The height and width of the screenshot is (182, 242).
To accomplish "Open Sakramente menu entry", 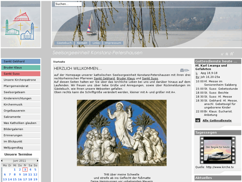I will tap(21, 117).
